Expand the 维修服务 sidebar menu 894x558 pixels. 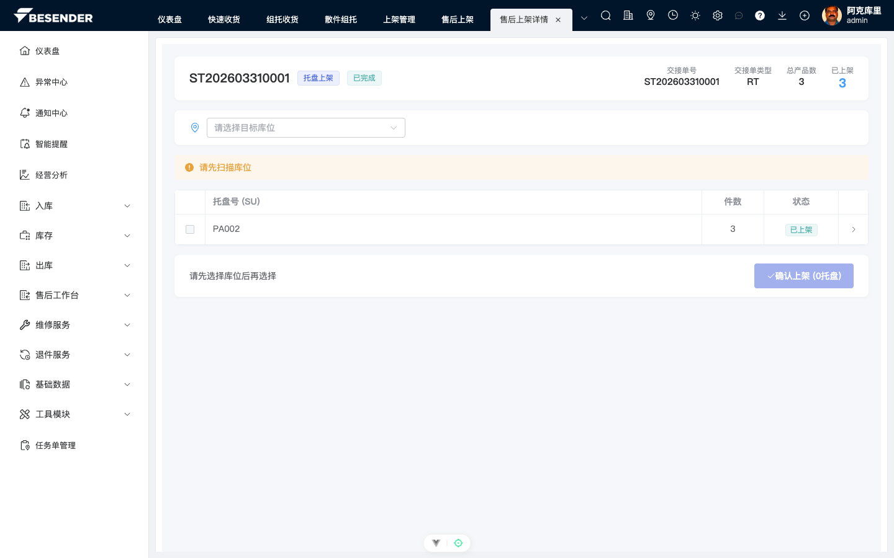pyautogui.click(x=74, y=325)
